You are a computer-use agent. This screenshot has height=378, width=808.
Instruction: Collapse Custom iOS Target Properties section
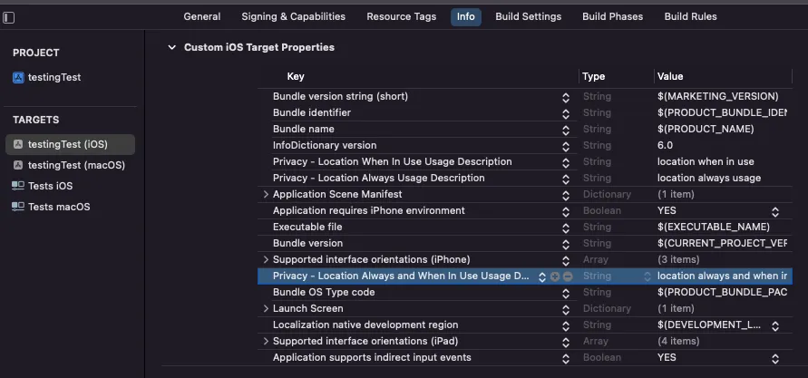tap(171, 48)
